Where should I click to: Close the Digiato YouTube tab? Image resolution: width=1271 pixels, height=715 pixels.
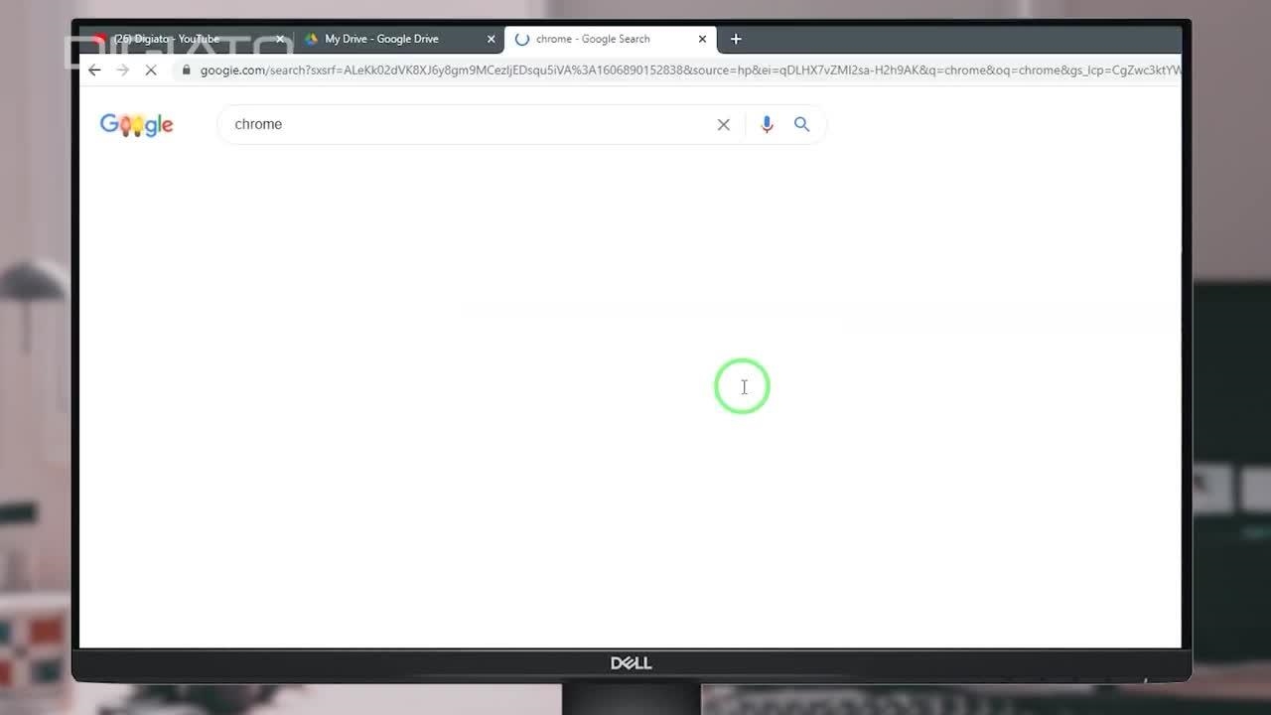click(x=280, y=39)
